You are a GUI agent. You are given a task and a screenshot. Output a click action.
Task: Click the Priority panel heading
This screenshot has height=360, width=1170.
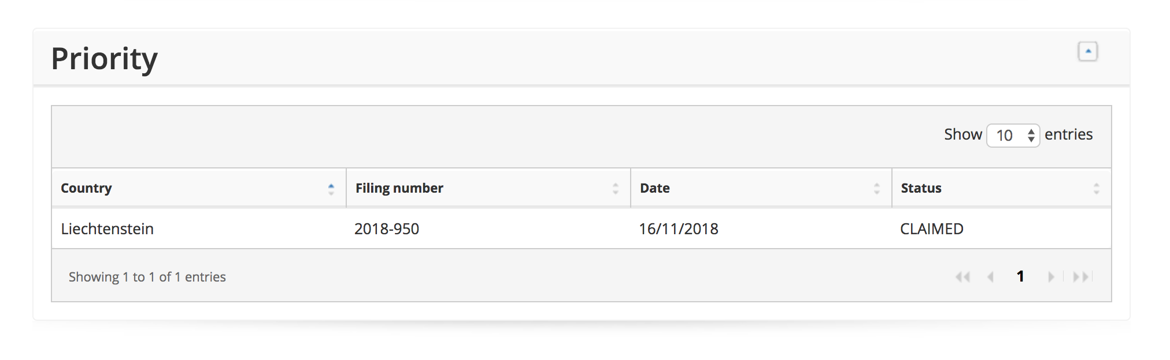[x=104, y=59]
